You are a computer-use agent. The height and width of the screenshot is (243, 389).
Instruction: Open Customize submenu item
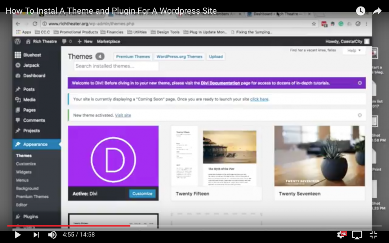pos(26,164)
